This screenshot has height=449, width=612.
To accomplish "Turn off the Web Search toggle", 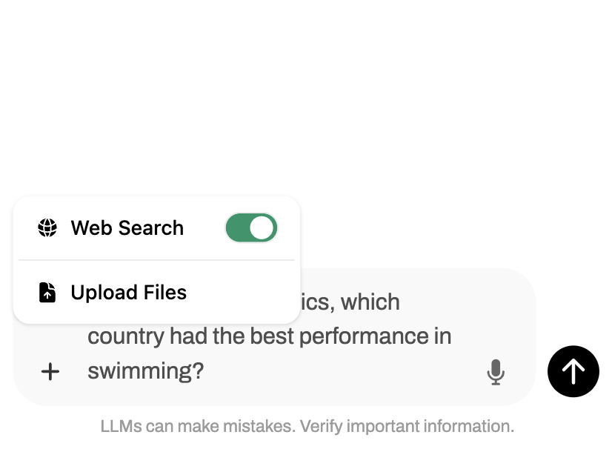I will coord(251,228).
